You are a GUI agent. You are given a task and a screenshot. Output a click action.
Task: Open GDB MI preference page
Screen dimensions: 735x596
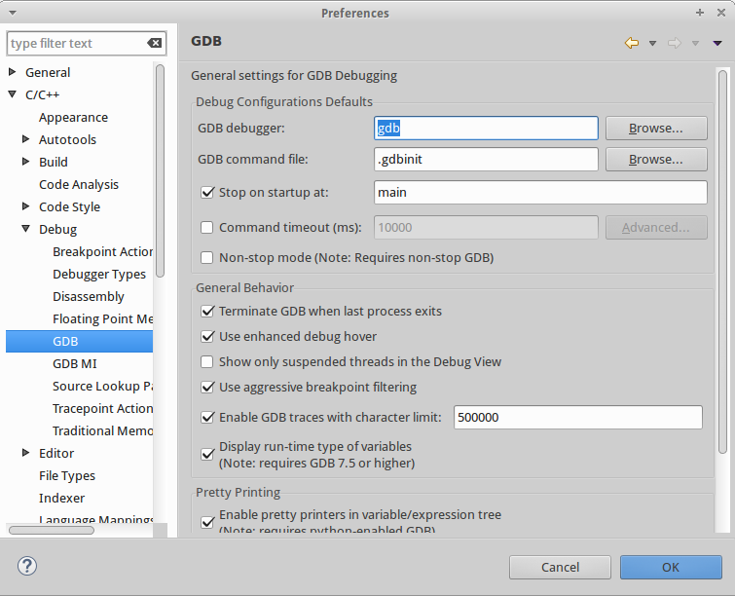click(75, 363)
